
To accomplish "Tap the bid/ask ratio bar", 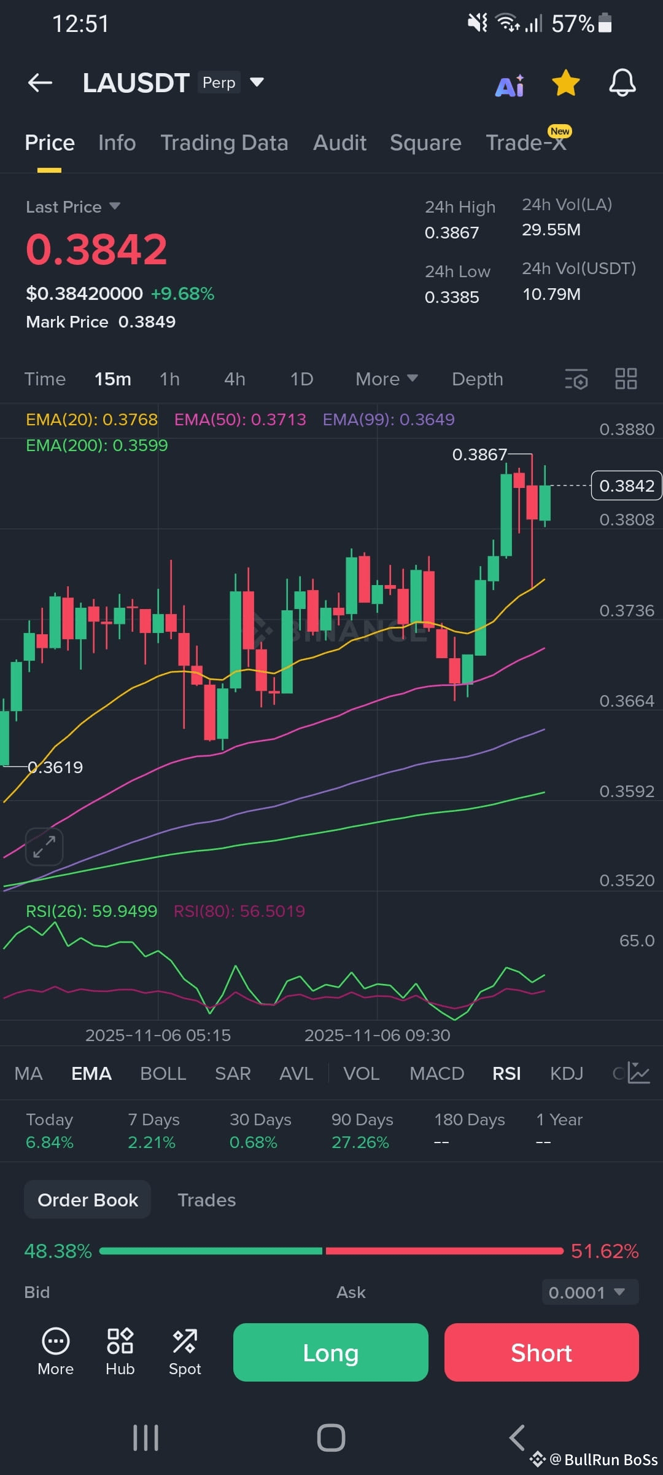I will 331,1251.
